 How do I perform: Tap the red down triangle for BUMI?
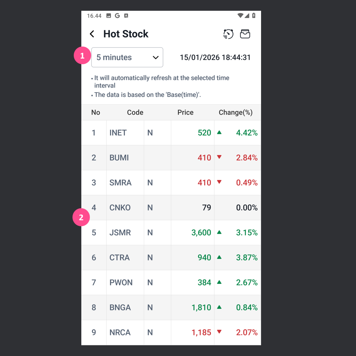[219, 157]
